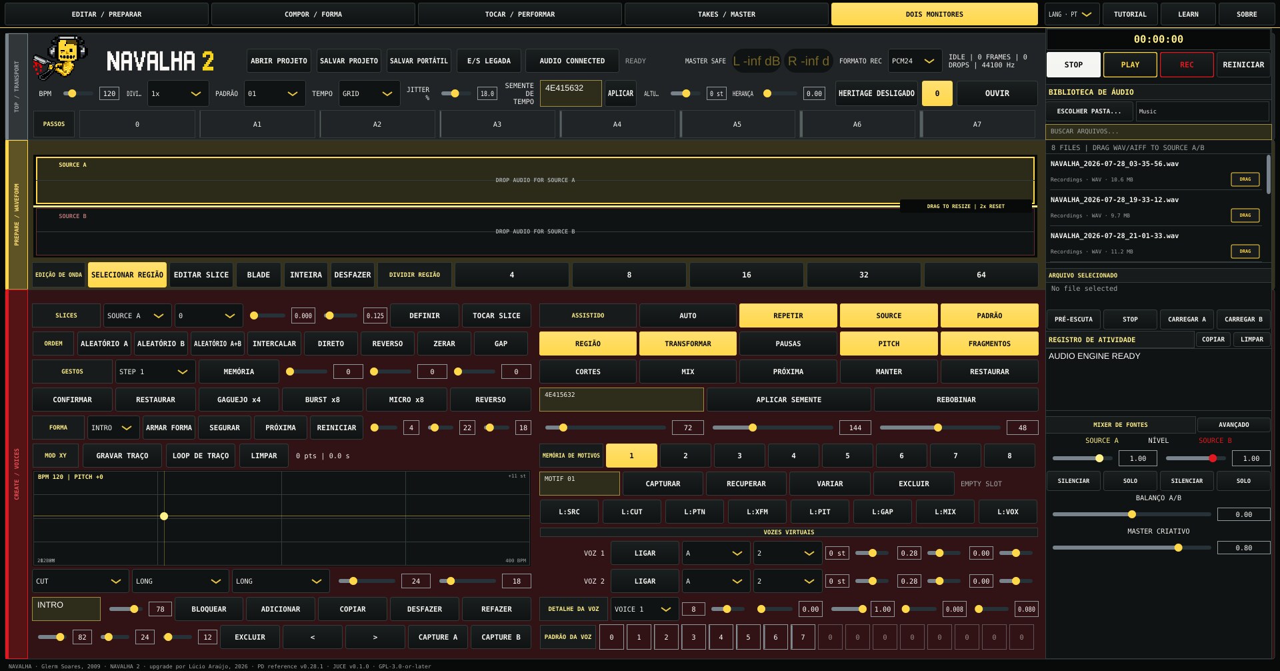Click the REINICIAR transport button

1243,65
